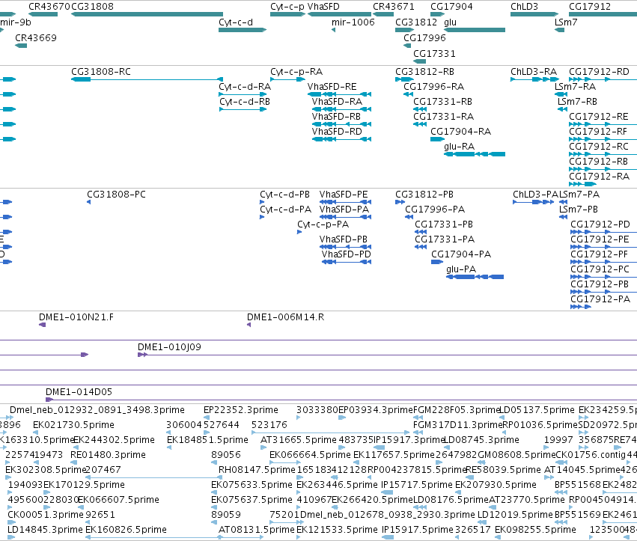Select the Cyt-c-d-RB transcript label
The height and width of the screenshot is (541, 637).
[x=245, y=102]
